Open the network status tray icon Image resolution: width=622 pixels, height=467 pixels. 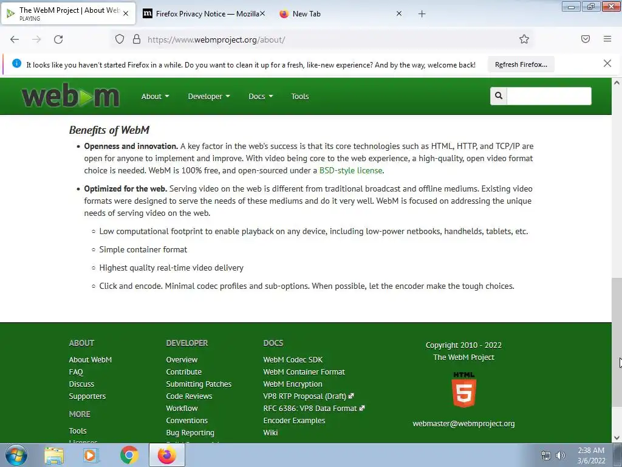(546, 455)
